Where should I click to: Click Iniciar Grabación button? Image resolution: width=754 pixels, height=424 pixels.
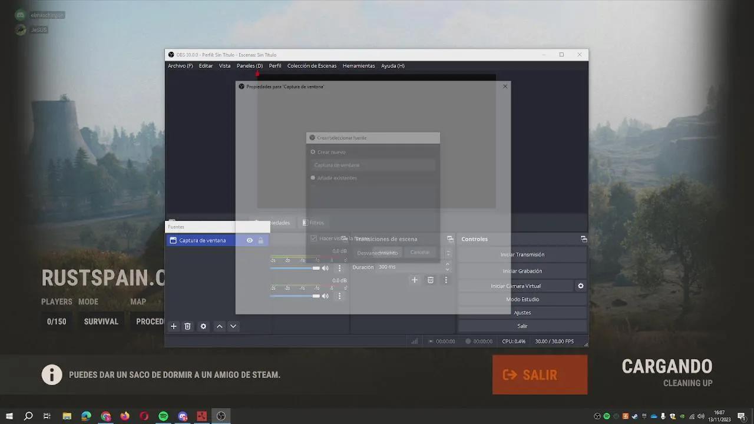point(522,271)
